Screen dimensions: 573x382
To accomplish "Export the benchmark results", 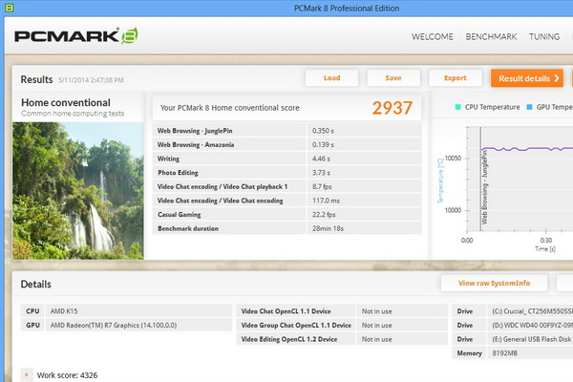I will [455, 78].
